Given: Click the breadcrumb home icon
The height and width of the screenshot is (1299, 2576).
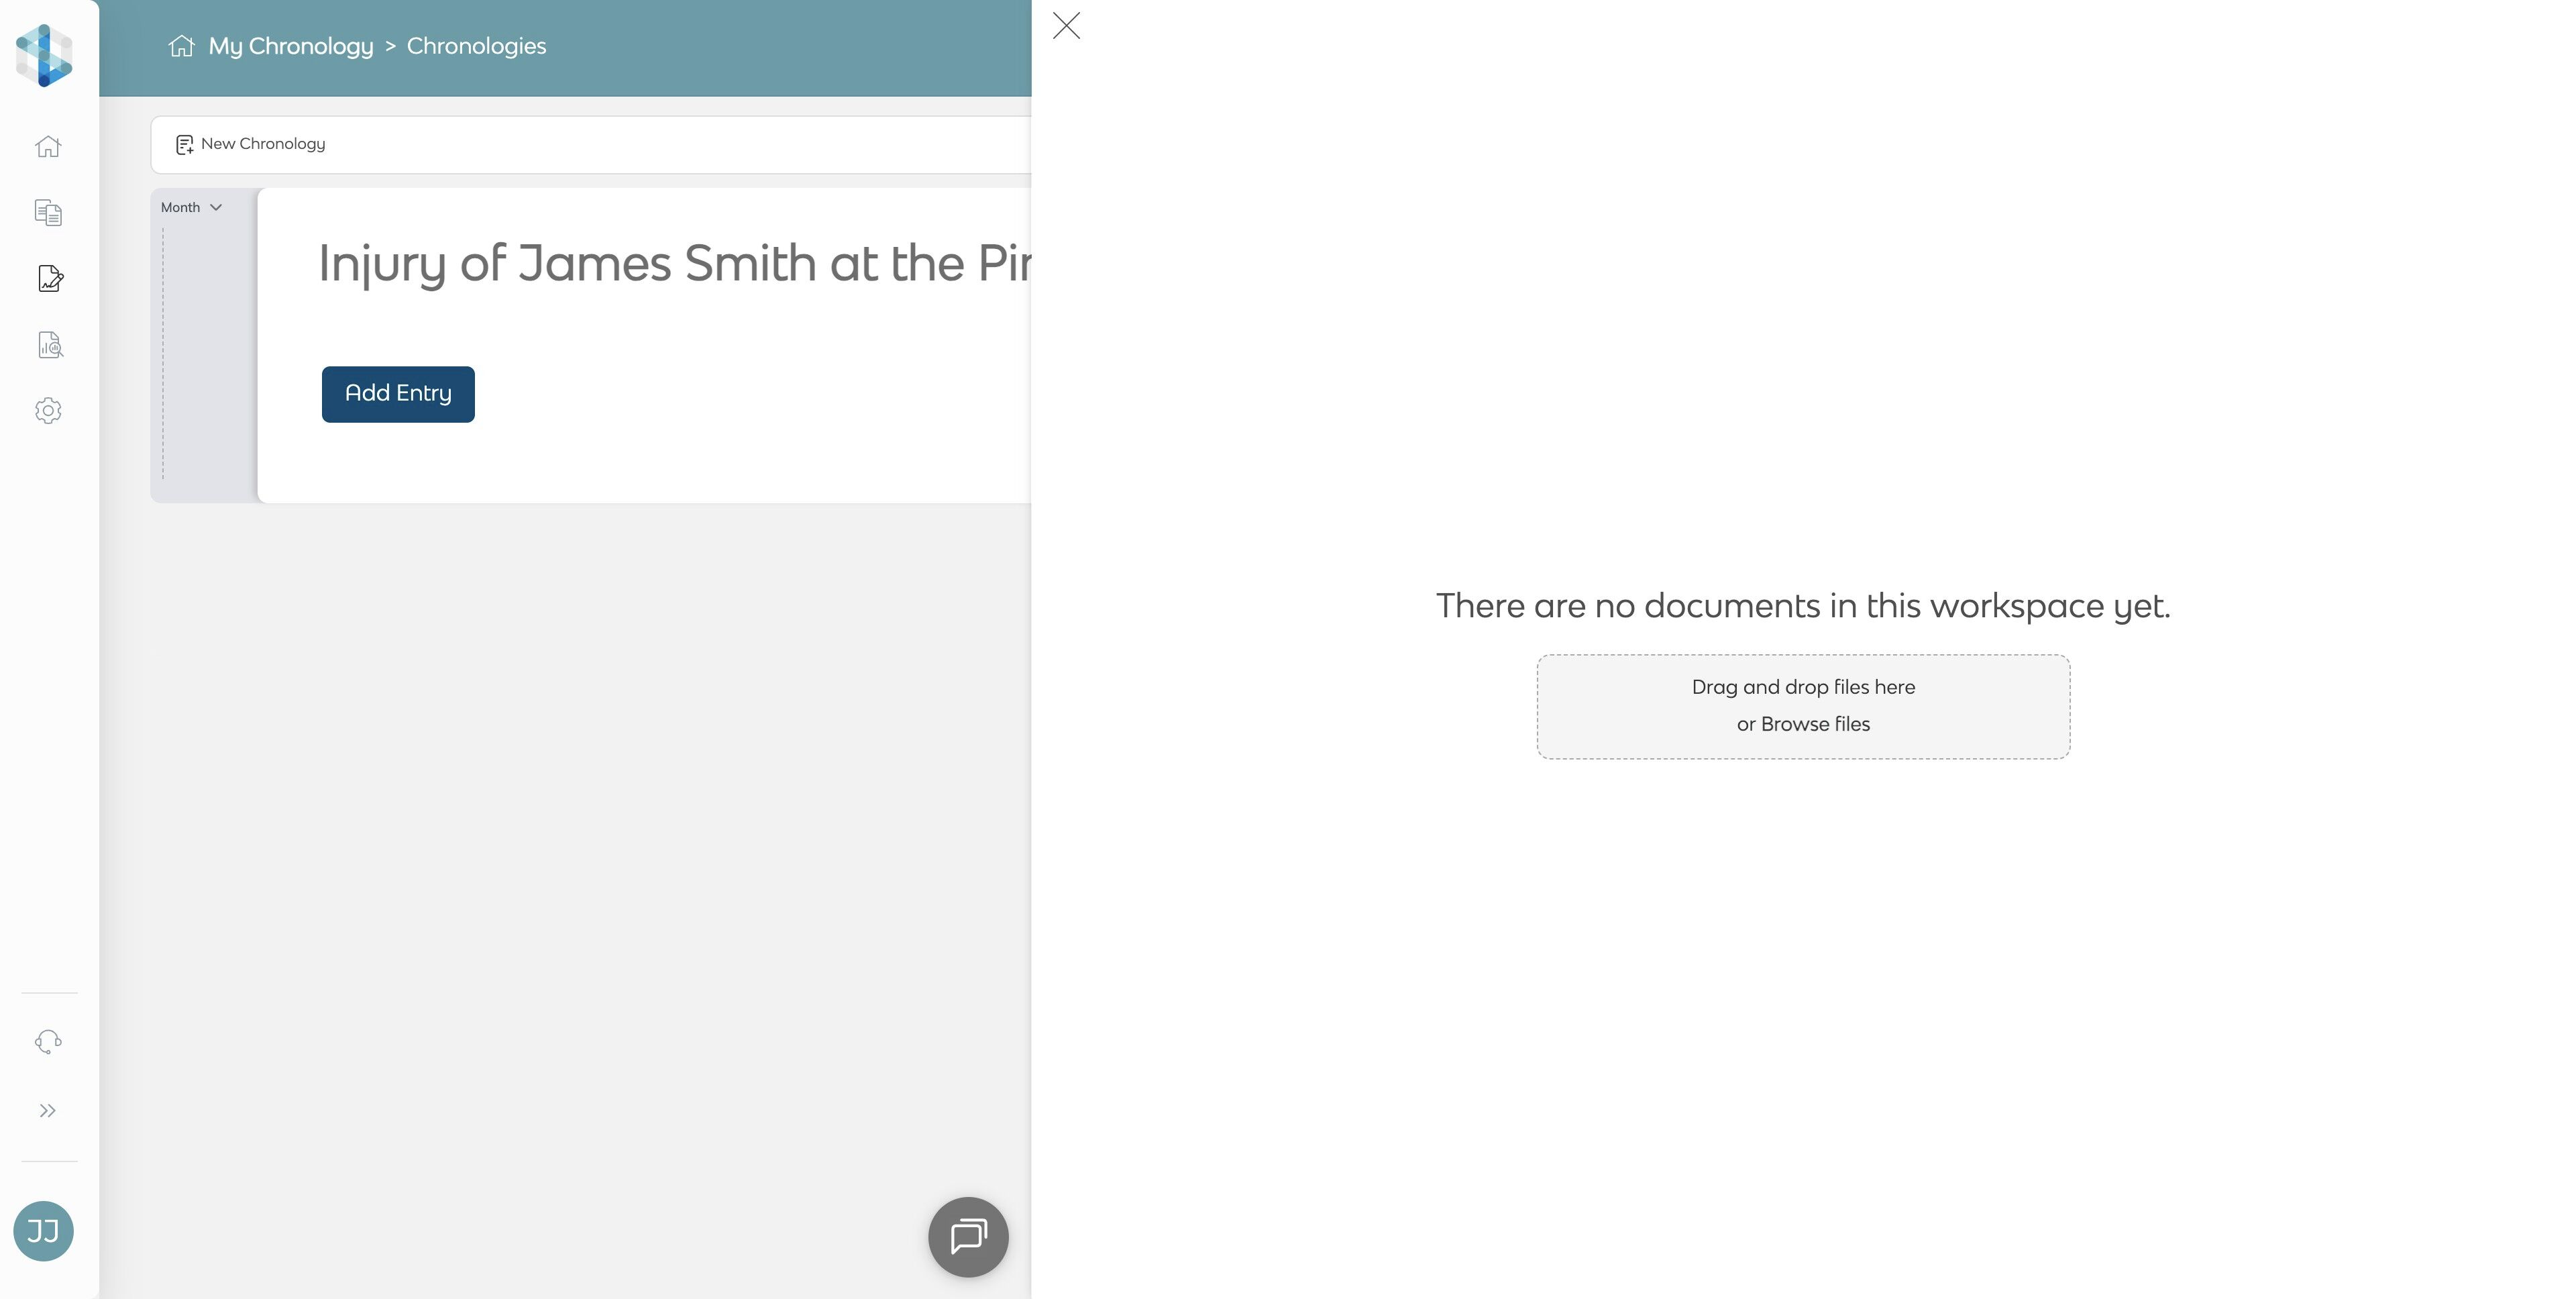Looking at the screenshot, I should click(x=181, y=46).
